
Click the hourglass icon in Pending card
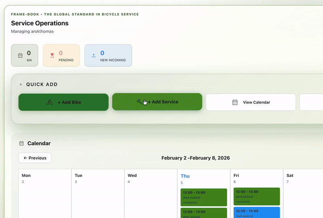click(52, 56)
